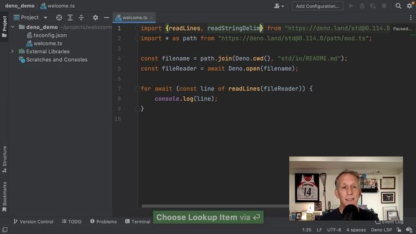
Task: Collapse the deno_demo project folder
Action: pos(12,27)
